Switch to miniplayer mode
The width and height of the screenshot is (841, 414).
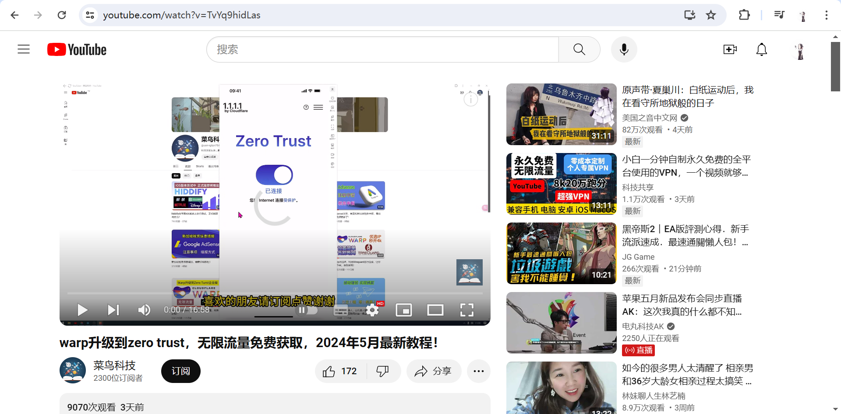click(x=404, y=310)
